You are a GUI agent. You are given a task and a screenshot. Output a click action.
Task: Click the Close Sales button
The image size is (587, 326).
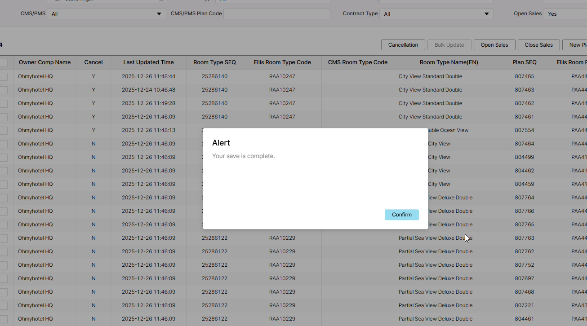point(538,45)
